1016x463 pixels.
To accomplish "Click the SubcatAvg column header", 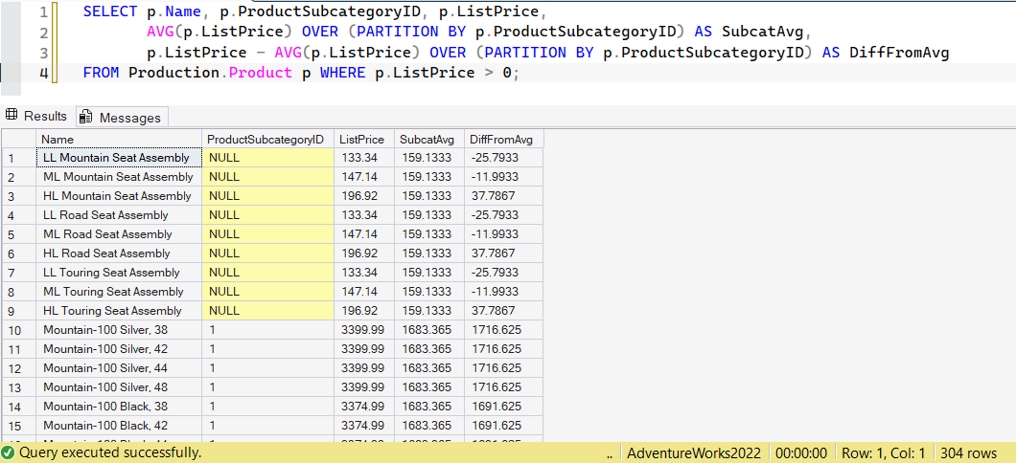I will point(429,139).
